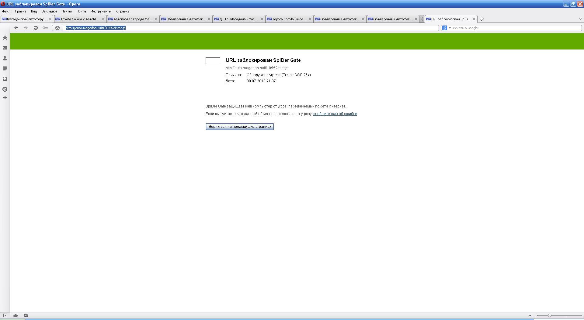Open the tab list dropdown arrow

(580, 19)
